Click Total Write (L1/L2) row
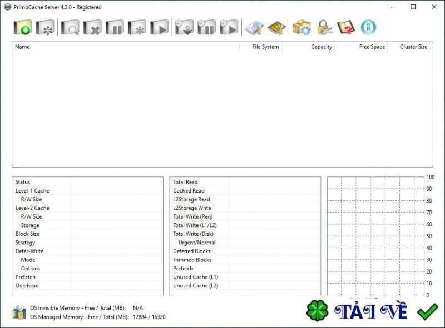The image size is (445, 328). (x=245, y=225)
